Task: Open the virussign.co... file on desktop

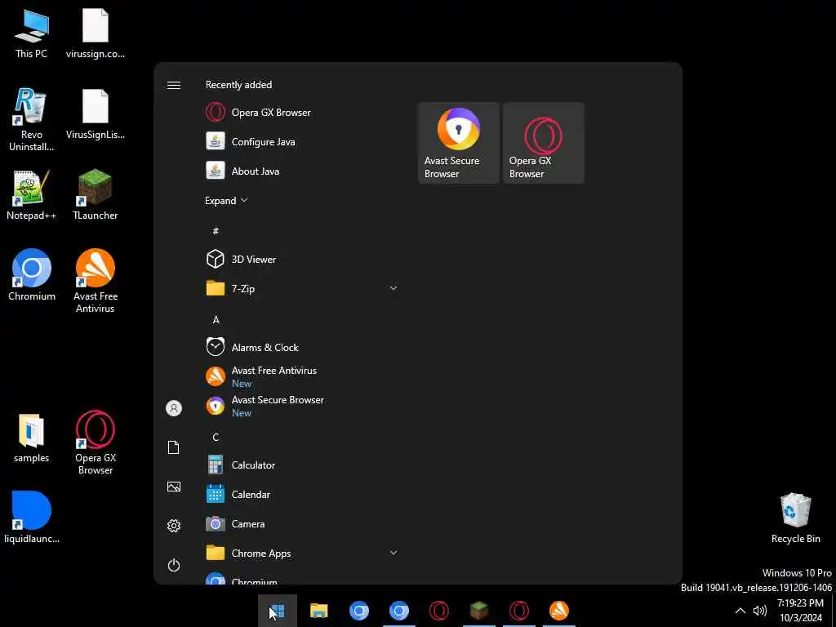Action: [x=96, y=33]
